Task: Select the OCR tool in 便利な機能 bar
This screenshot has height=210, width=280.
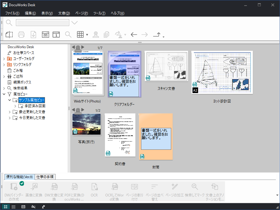Action: pyautogui.click(x=95, y=187)
